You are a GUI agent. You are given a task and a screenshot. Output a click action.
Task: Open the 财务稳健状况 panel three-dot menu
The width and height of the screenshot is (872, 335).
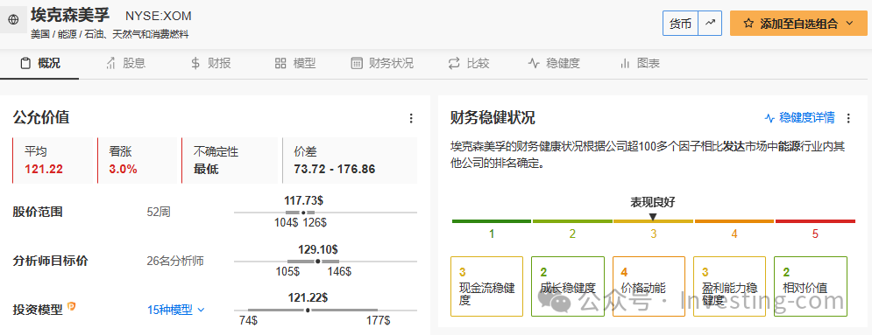[848, 118]
